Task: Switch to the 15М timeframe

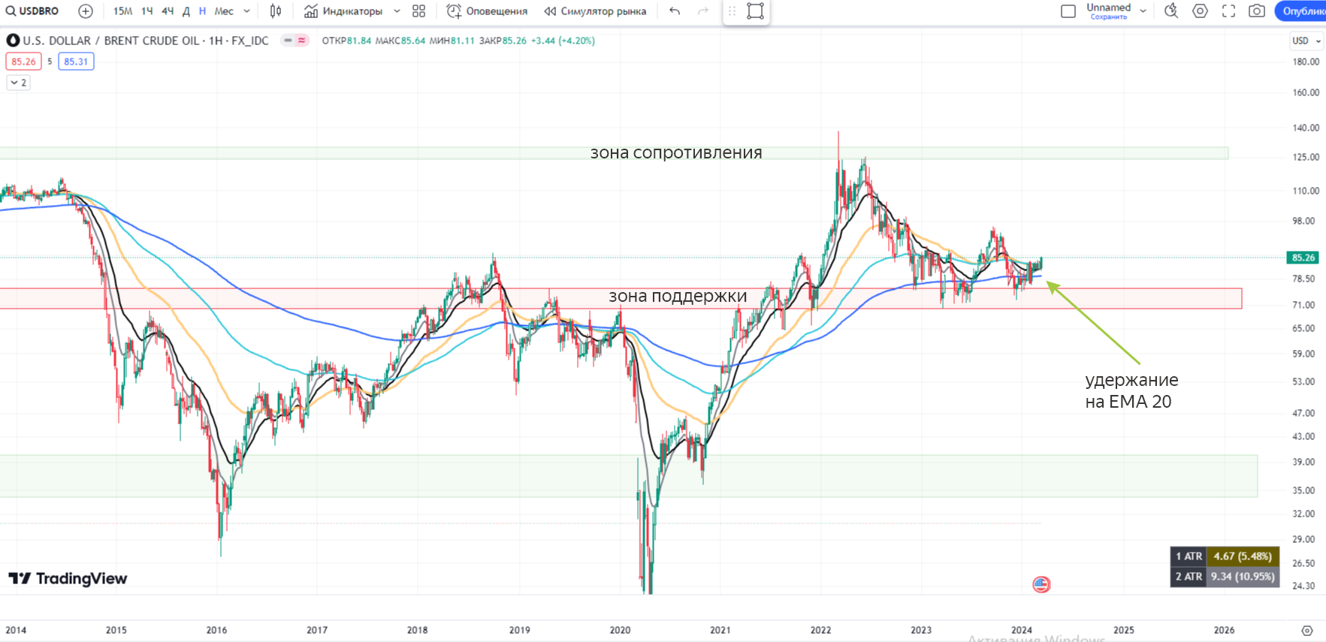Action: click(x=122, y=11)
